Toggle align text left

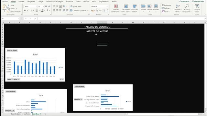coord(54,10)
